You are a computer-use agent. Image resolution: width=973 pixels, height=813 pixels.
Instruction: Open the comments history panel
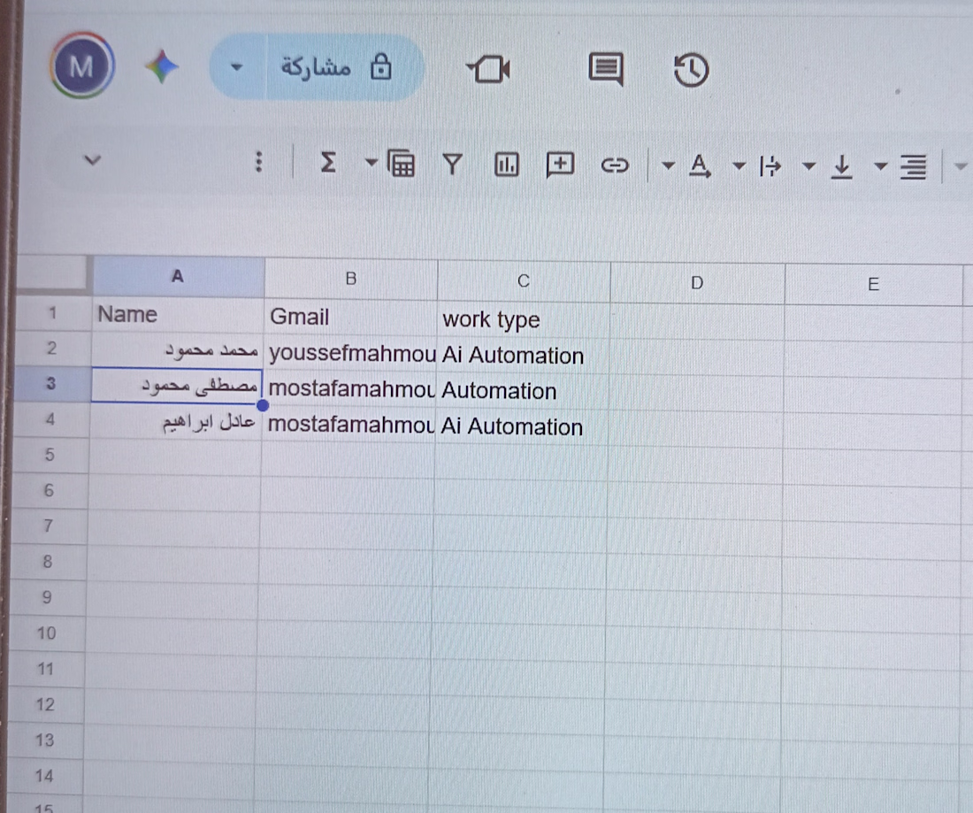tap(606, 68)
